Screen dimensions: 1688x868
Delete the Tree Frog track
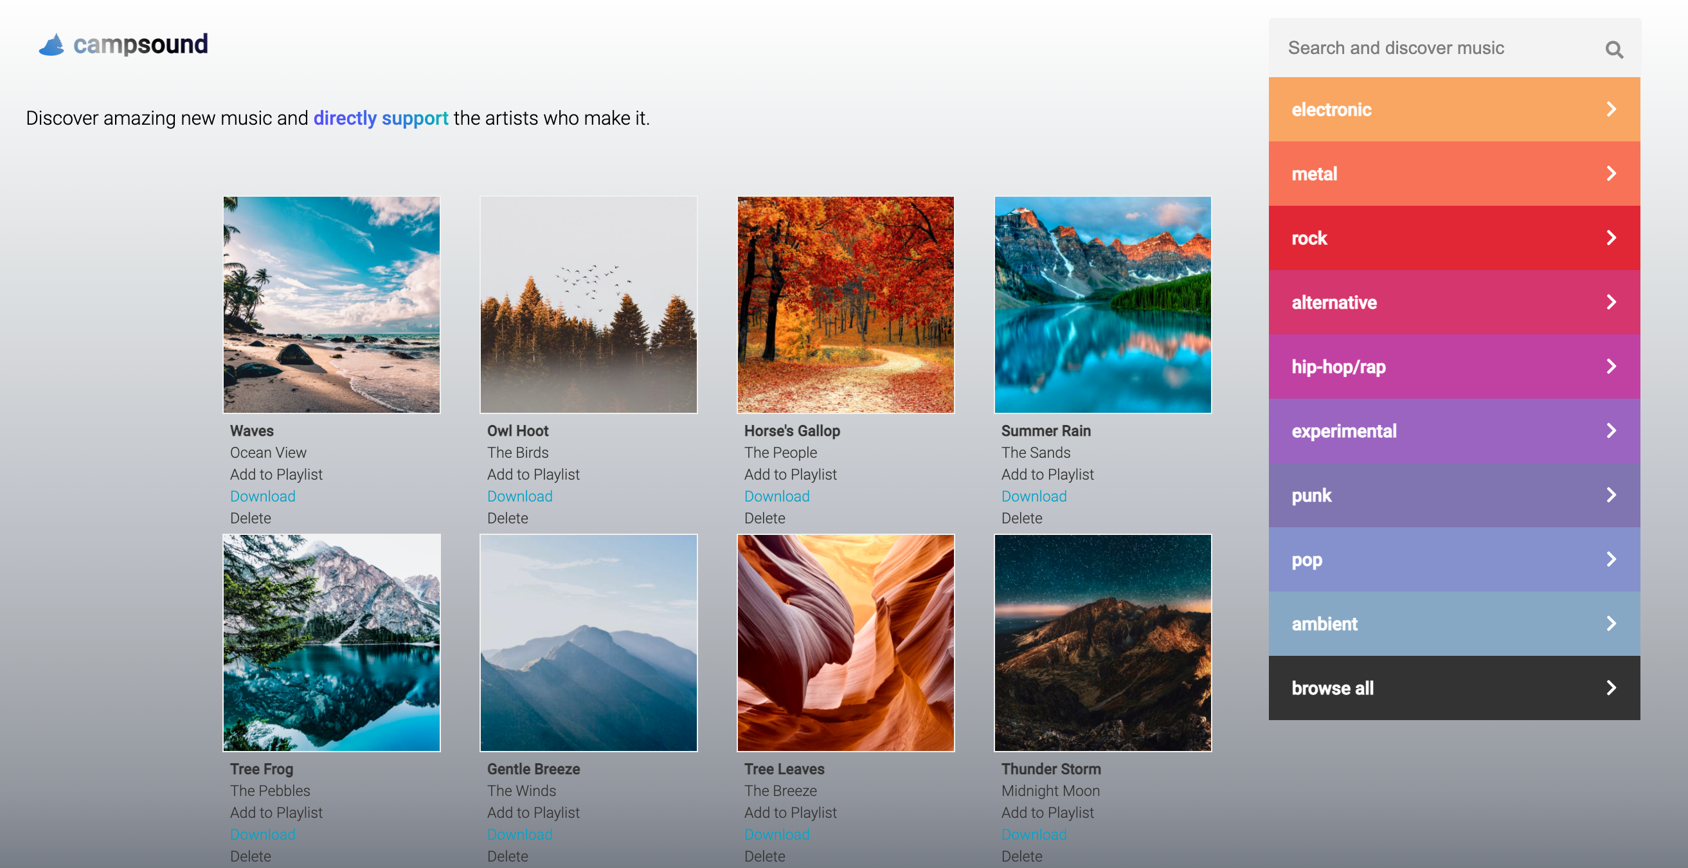[x=251, y=856]
